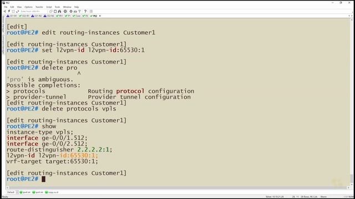
Task: Click the 'interface ge-0/0/1.512;' line
Action: 47,138
